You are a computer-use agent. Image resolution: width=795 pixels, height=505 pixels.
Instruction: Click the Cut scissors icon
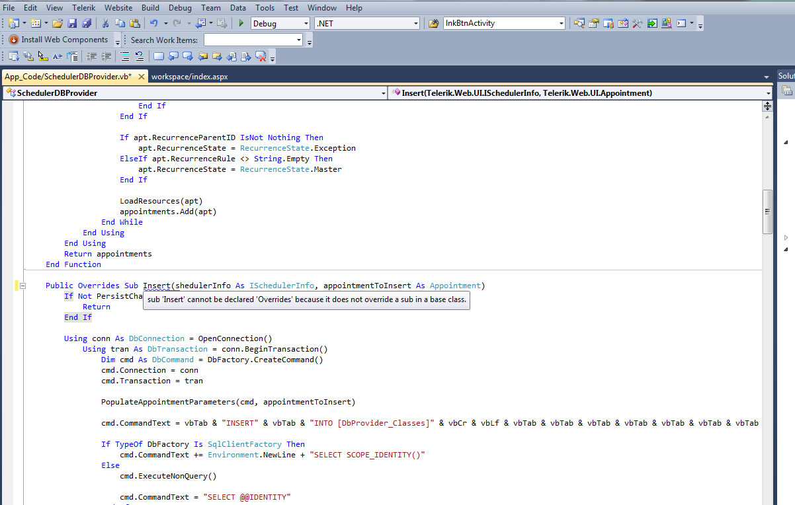point(105,23)
